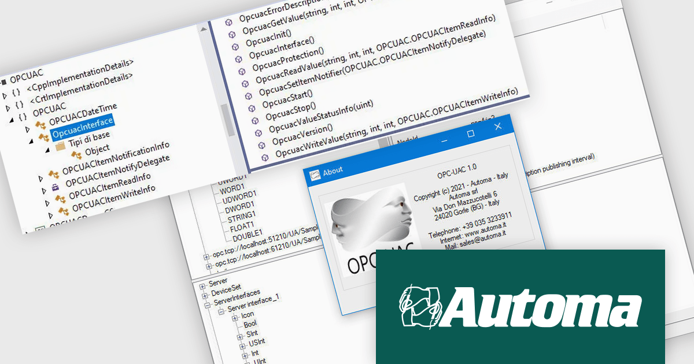Close the About window

[x=498, y=126]
